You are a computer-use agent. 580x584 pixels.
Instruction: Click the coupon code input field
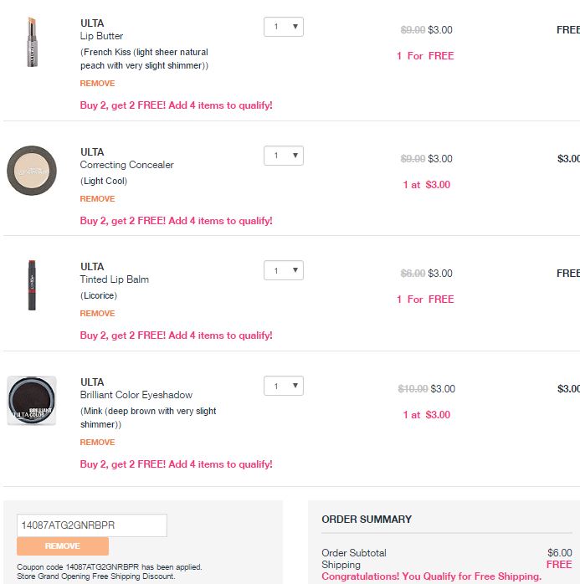tap(92, 525)
